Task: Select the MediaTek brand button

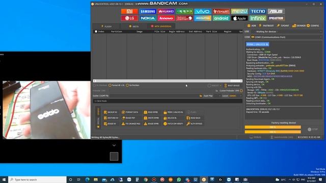Action: (203, 18)
